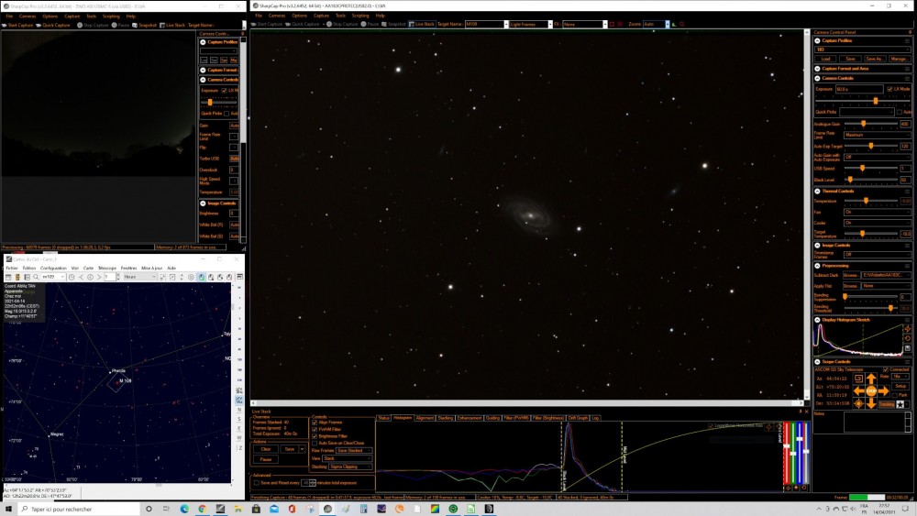
Task: Toggle the FWHM Filter checkbox
Action: point(315,430)
